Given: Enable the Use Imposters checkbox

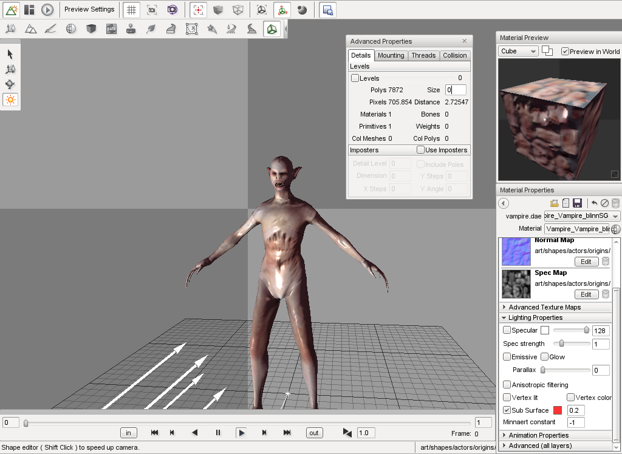Looking at the screenshot, I should [420, 150].
